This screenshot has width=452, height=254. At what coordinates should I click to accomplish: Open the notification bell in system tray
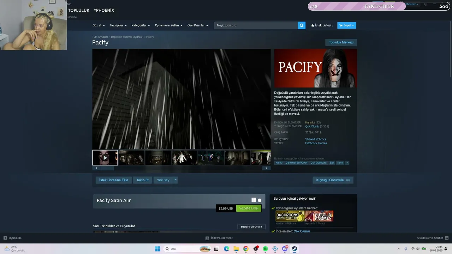(447, 249)
